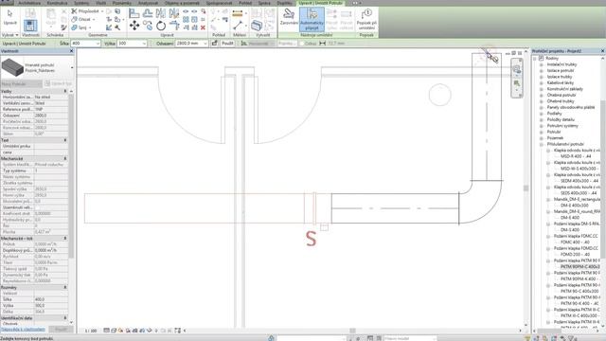This screenshot has height=341, width=606.
Task: Select the DM-E 400x300 tree item
Action: tap(575, 206)
